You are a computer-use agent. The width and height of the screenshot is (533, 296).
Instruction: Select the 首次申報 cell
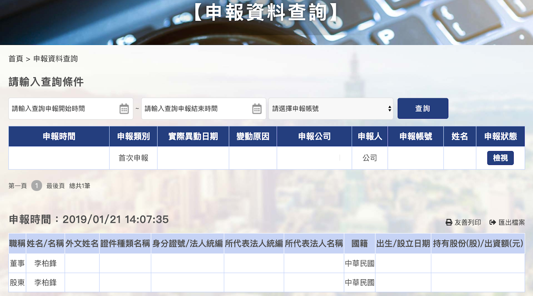(133, 158)
